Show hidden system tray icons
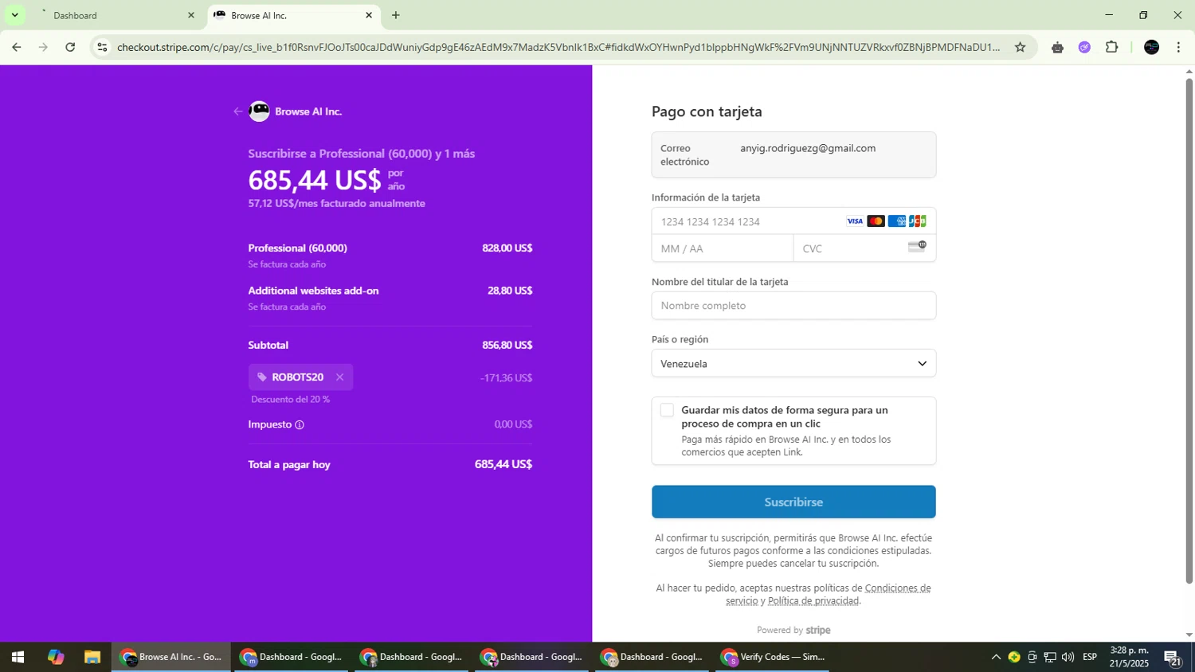 tap(995, 658)
